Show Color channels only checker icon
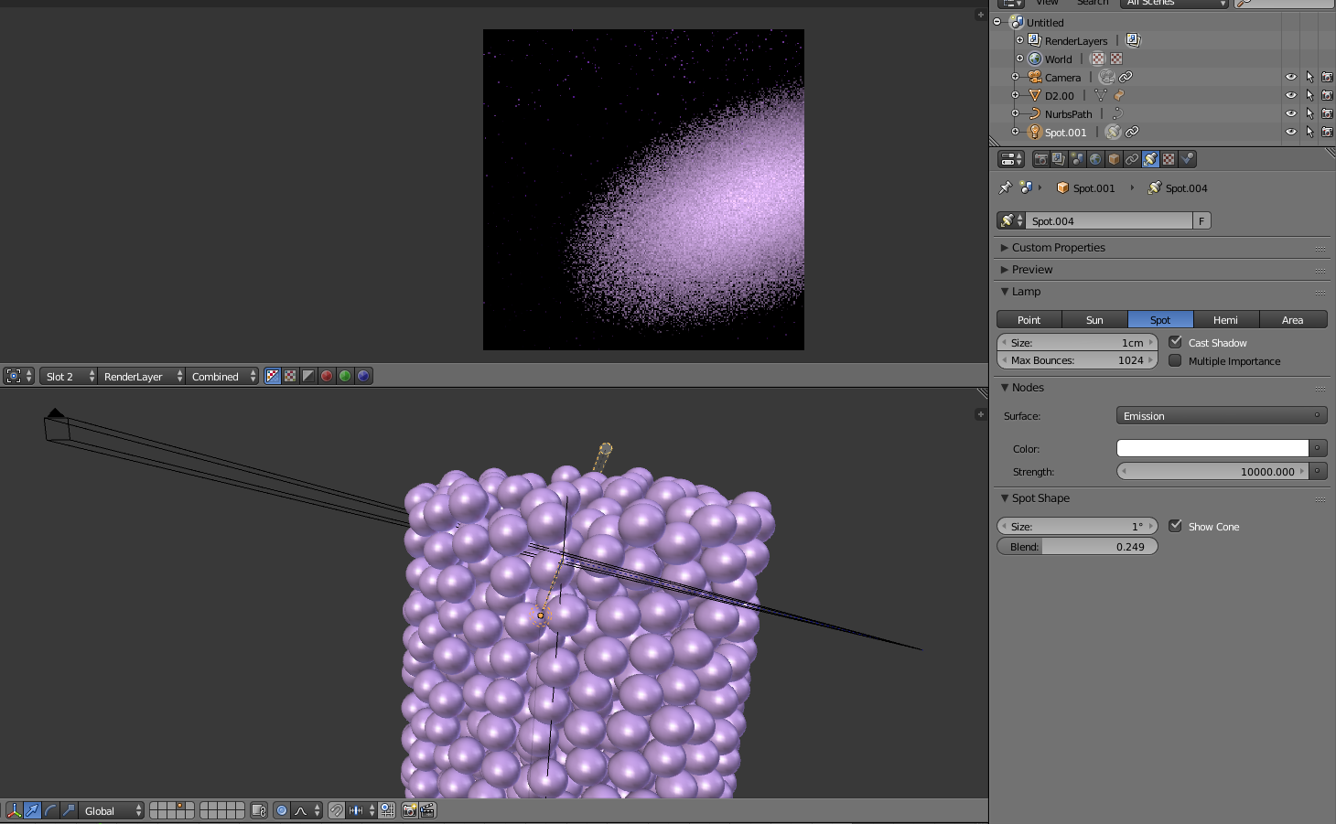Screen dimensions: 1336x824 point(290,376)
